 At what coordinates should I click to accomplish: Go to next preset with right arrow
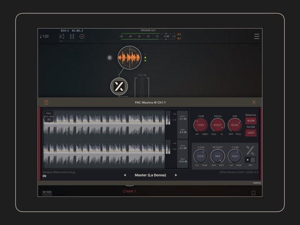point(176,175)
